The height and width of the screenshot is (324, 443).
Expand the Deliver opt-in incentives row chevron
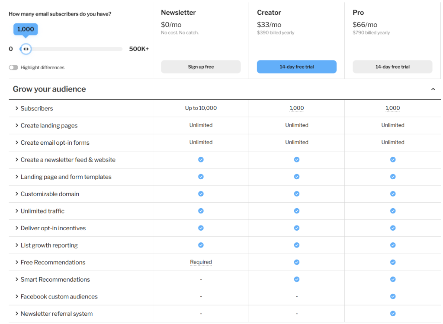(17, 228)
